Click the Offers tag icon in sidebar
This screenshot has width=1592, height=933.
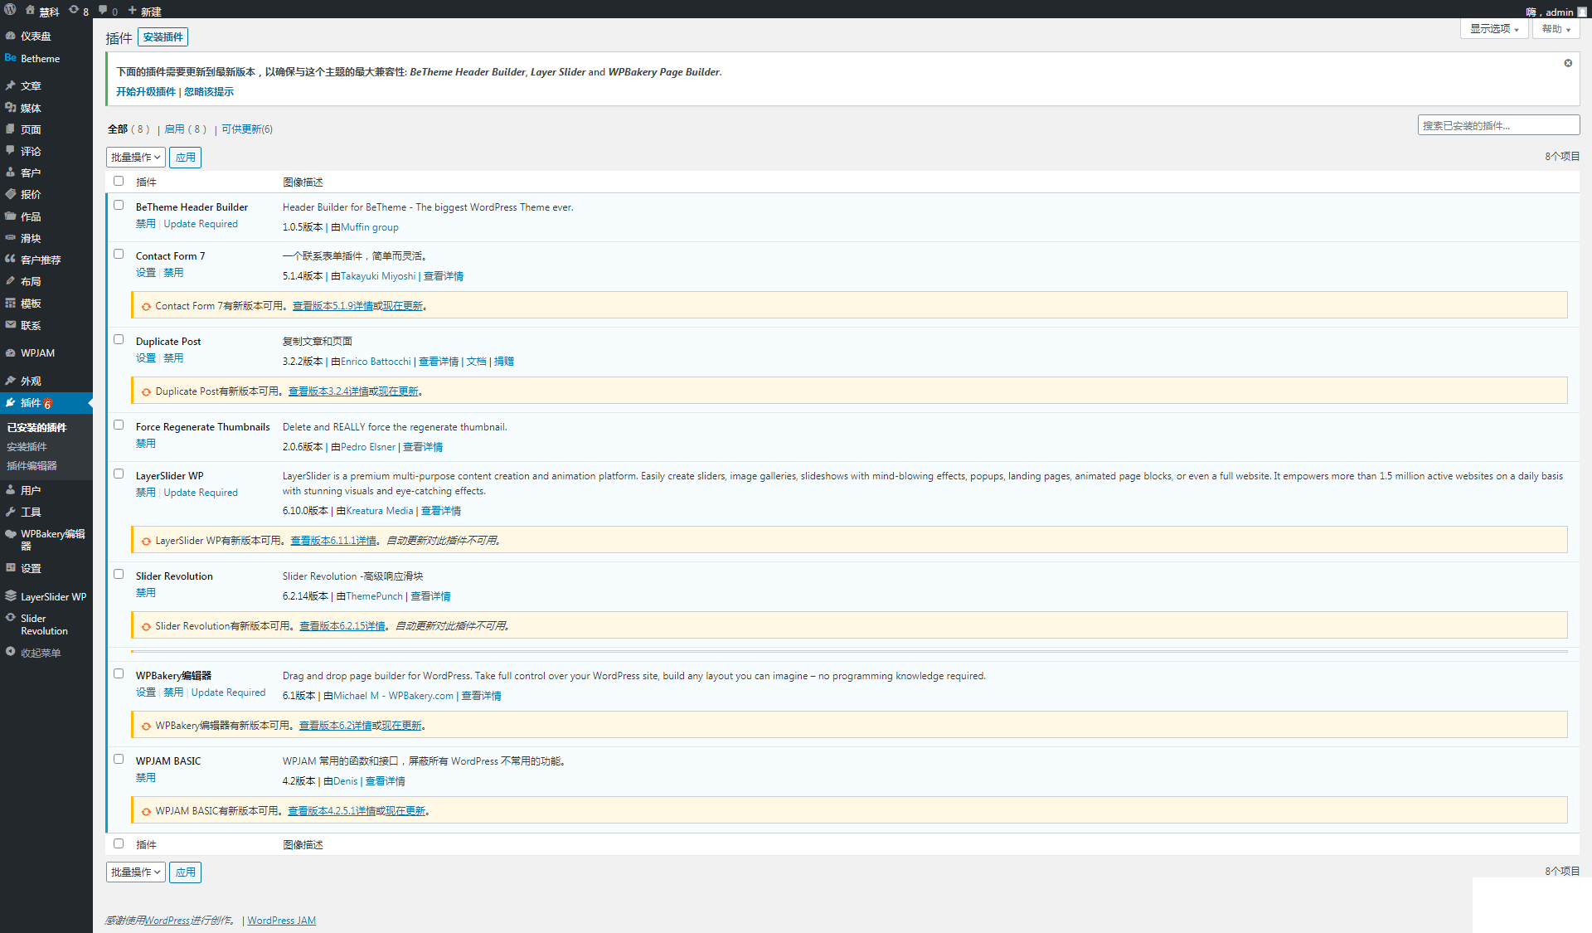click(11, 194)
